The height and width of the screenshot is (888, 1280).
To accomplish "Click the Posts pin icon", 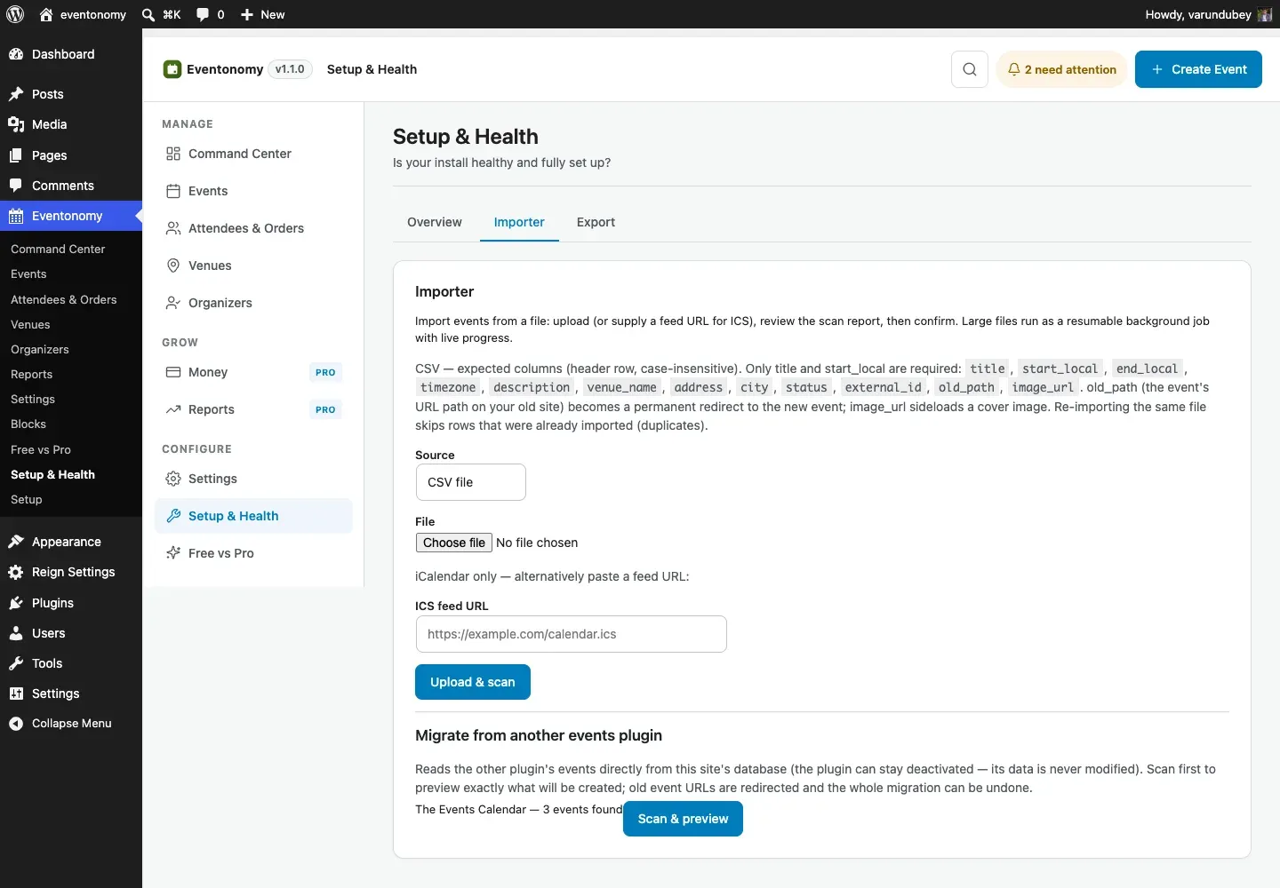I will (16, 94).
